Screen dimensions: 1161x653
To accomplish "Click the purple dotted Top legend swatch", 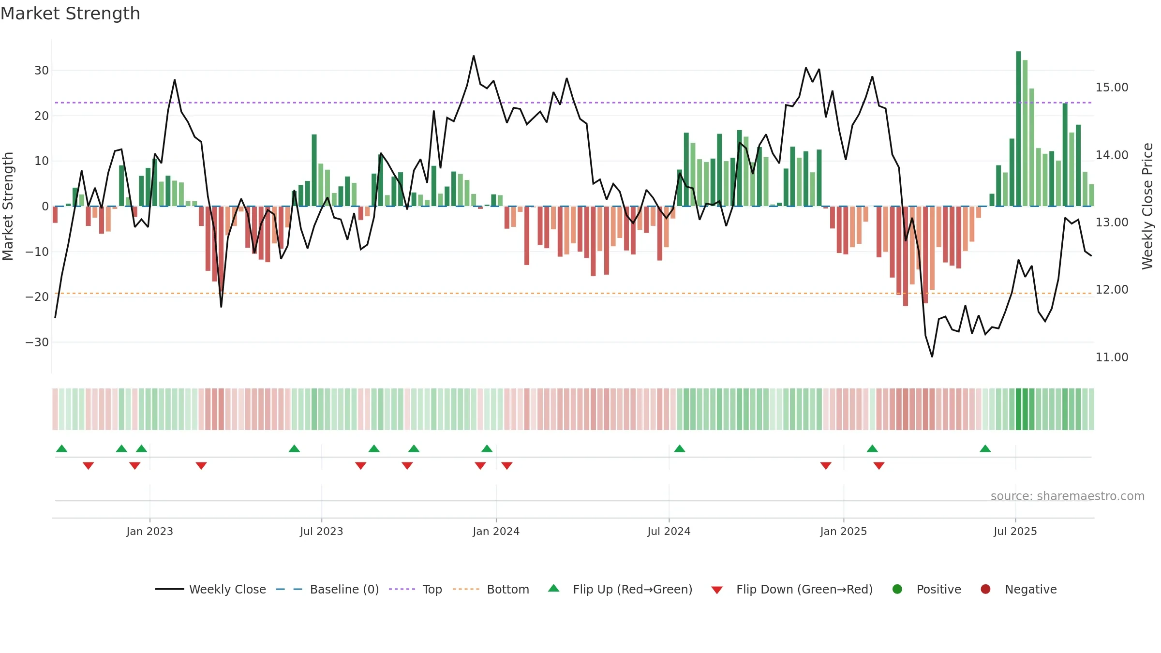I will [402, 589].
